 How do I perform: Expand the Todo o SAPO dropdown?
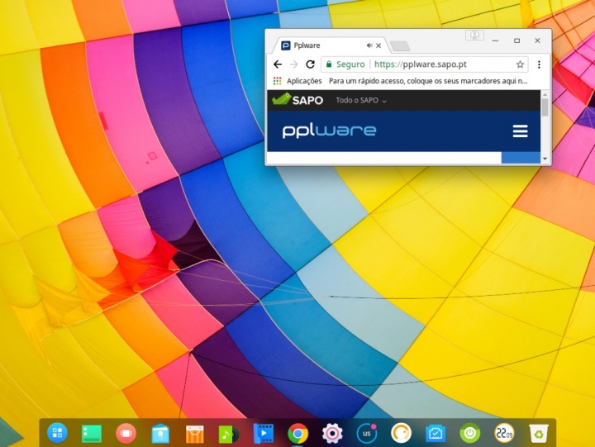361,100
